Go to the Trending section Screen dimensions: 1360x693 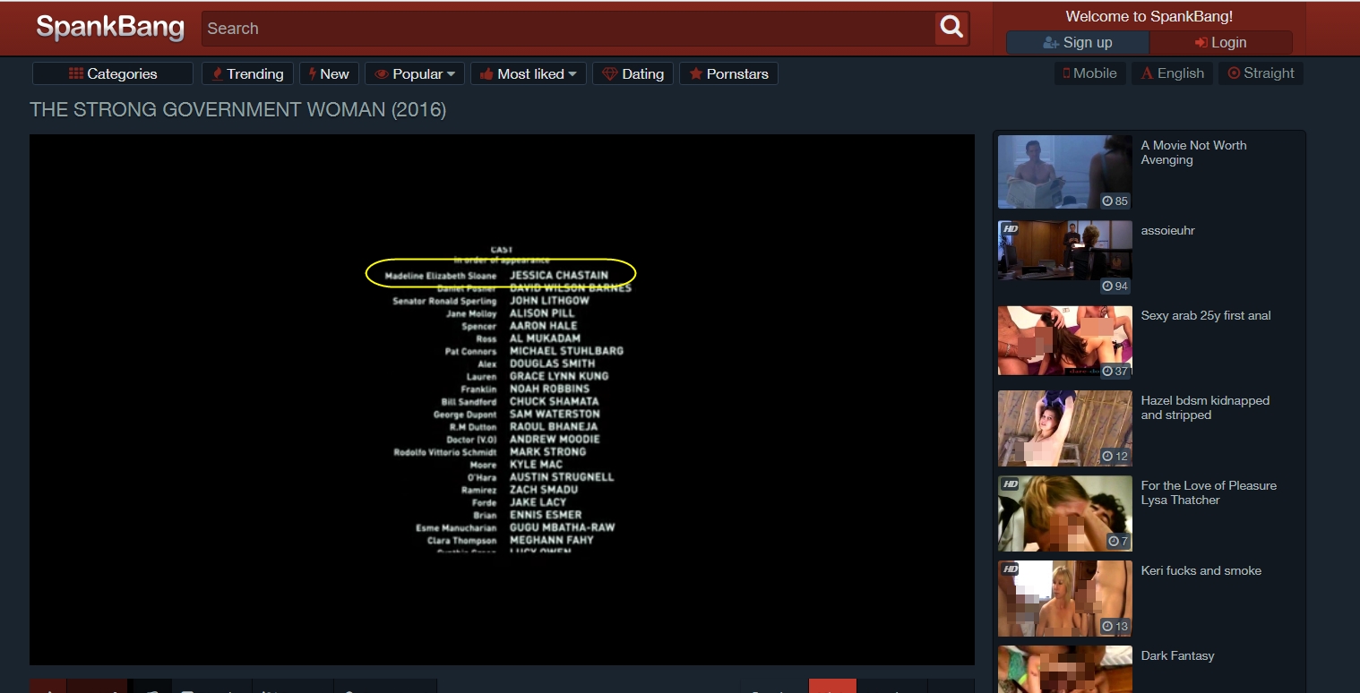(x=247, y=73)
